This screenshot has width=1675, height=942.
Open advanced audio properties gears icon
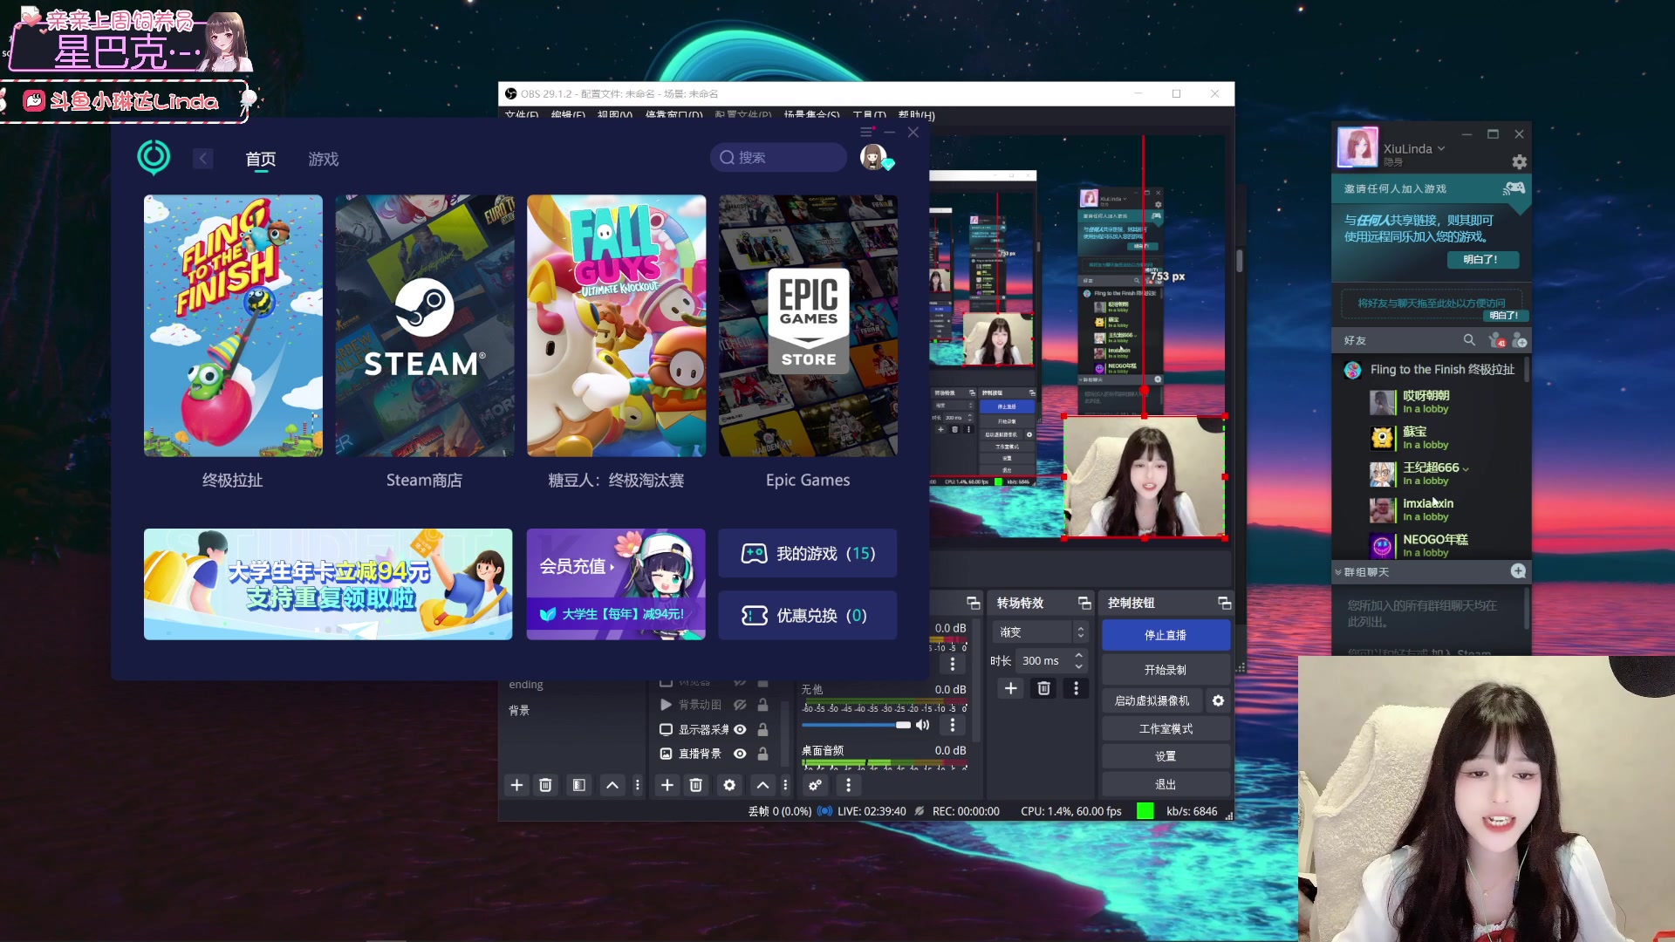815,785
